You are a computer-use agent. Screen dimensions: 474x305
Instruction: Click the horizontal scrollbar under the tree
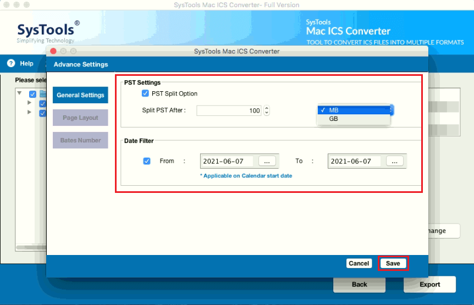click(x=31, y=248)
